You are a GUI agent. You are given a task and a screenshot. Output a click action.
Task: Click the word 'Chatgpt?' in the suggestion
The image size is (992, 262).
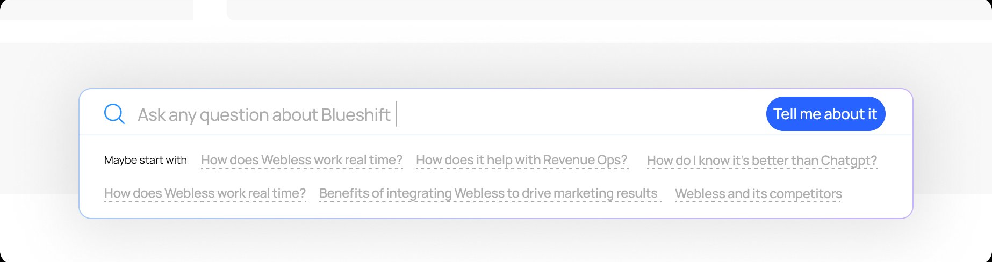[x=849, y=161]
